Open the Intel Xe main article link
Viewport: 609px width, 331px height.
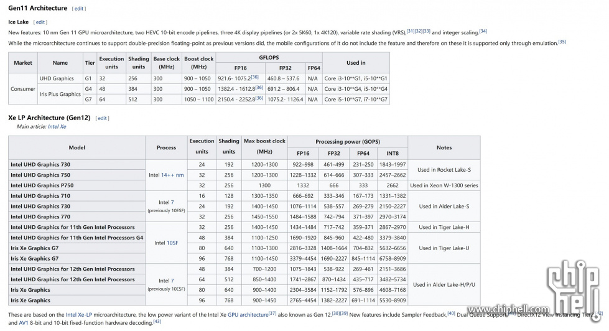click(57, 127)
